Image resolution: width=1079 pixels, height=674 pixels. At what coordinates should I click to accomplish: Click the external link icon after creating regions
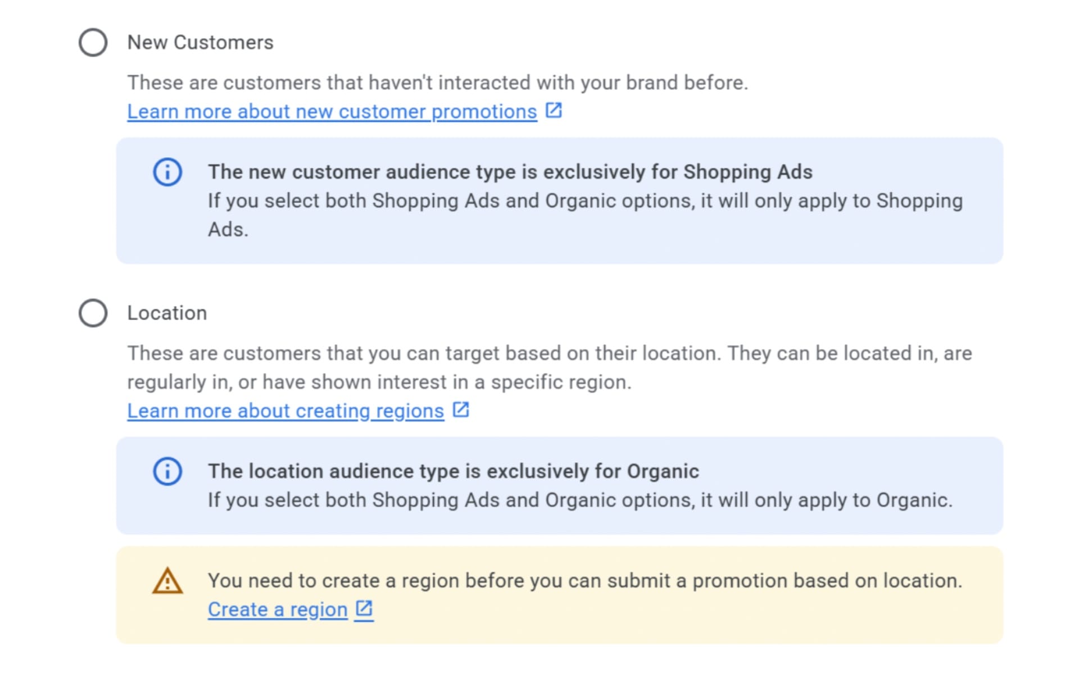tap(461, 409)
